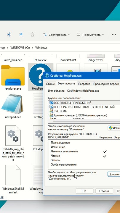This screenshot has height=213, width=120.
Task: Click WINDOWS (C:) in the address bar
Action: click(20, 48)
